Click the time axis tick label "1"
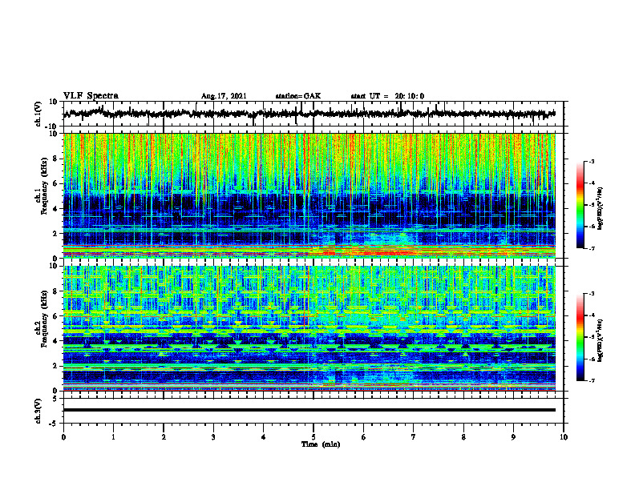 (x=113, y=437)
